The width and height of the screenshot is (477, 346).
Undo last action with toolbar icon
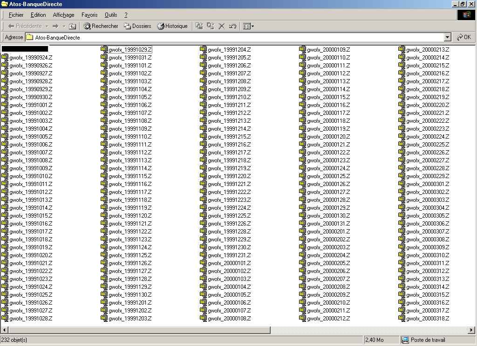(x=233, y=26)
